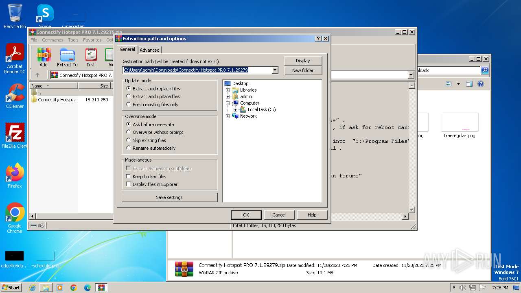Viewport: 521px width, 293px height.
Task: Click the volume speaker tray icon
Action: tap(463, 288)
